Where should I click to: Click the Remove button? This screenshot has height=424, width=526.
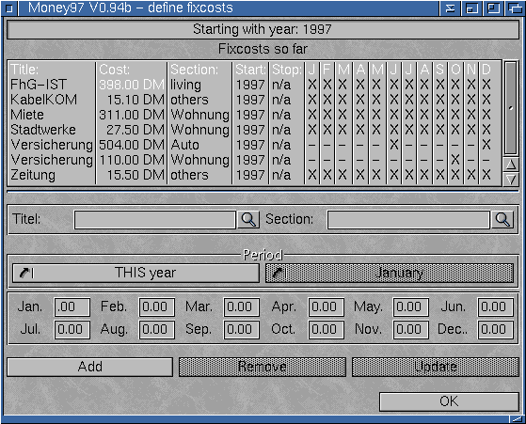262,367
